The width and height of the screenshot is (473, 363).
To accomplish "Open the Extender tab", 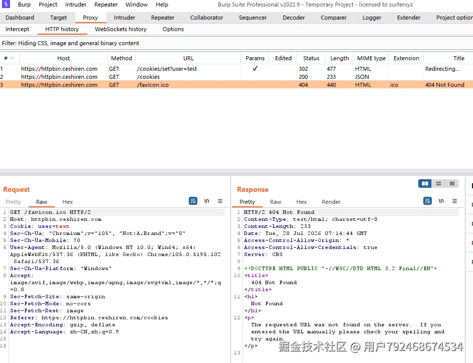I will pos(408,18).
